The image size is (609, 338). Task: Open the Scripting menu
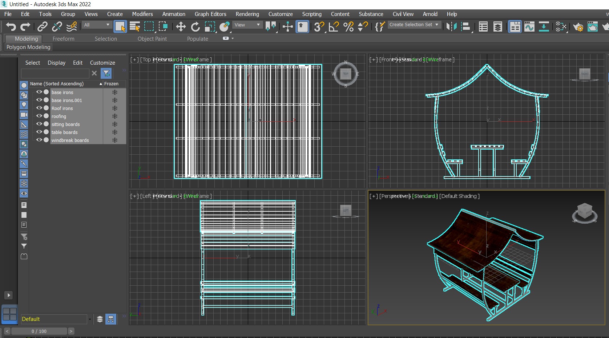pos(312,14)
